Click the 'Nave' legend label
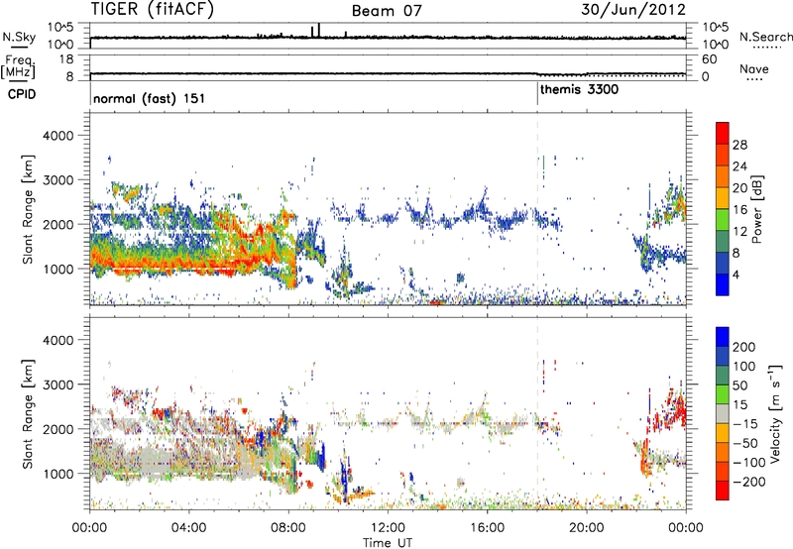Screen dimensions: 793x549 754,68
